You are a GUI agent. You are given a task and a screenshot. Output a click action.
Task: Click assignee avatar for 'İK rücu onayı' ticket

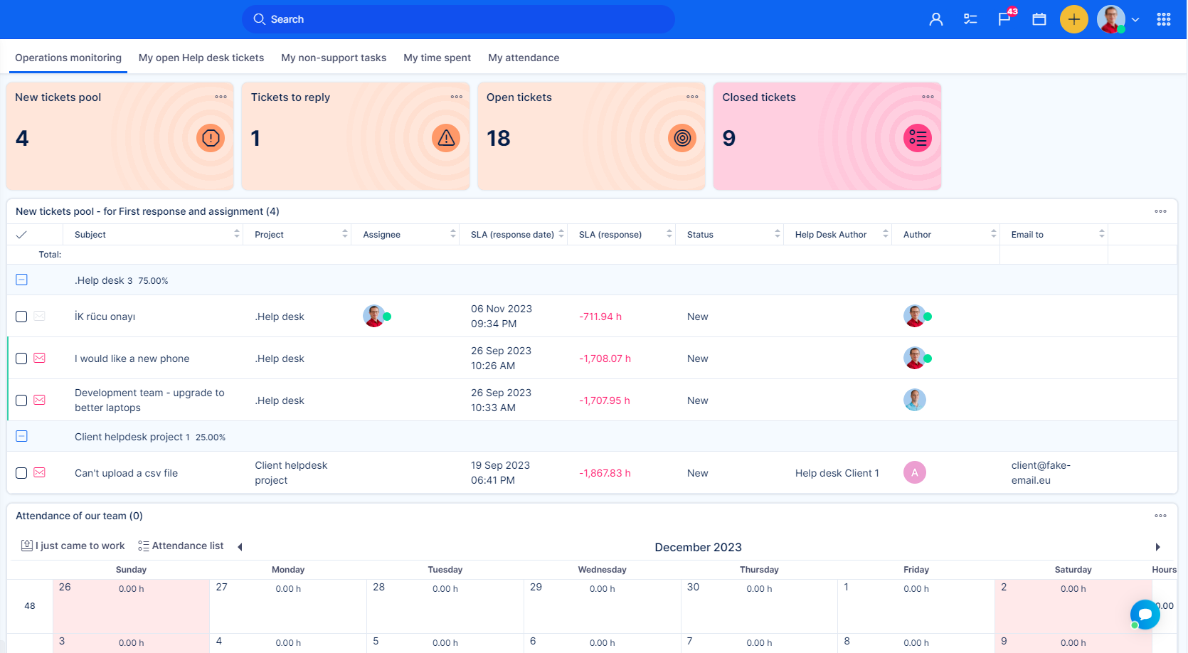(374, 316)
